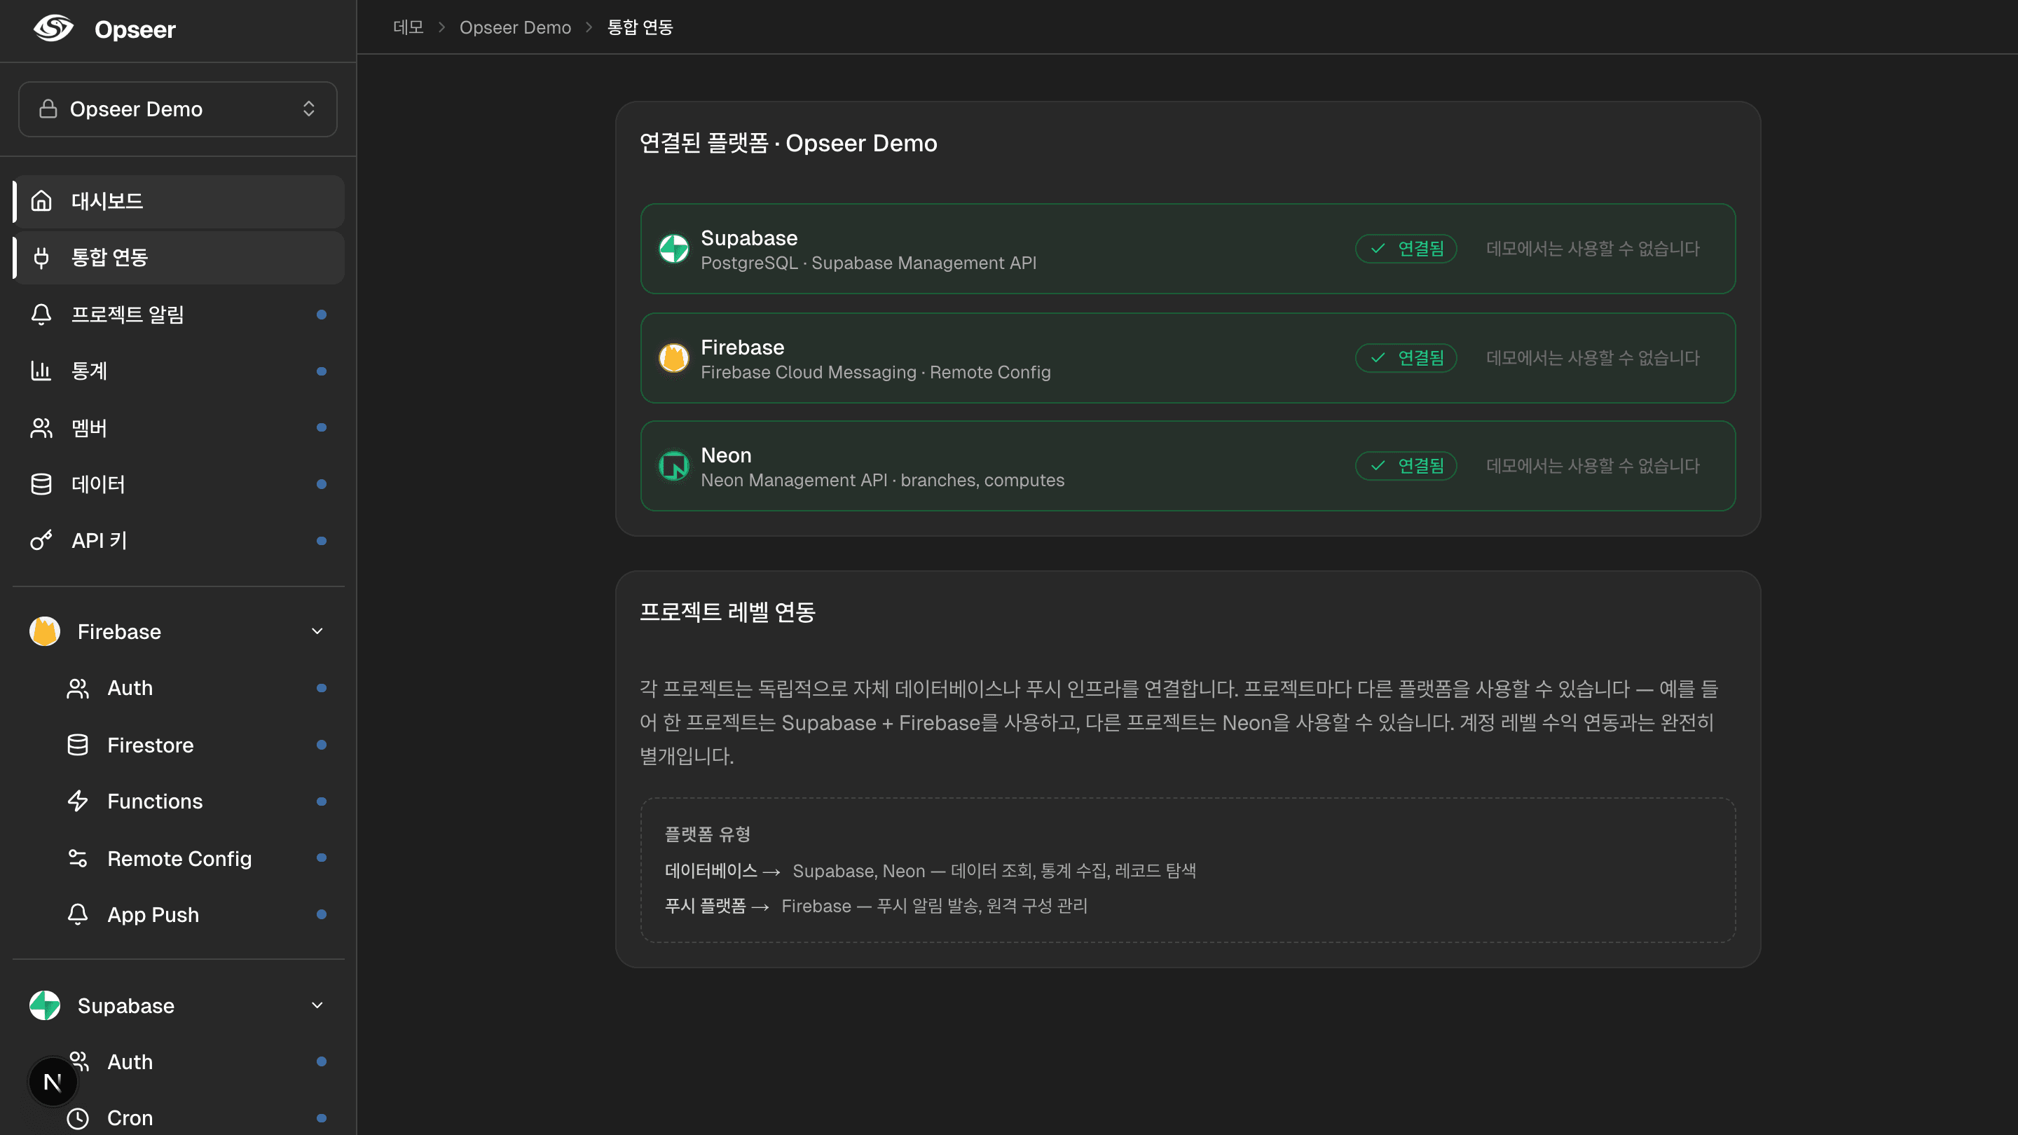
Task: Click the Firebase logo in sidebar section
Action: [45, 631]
